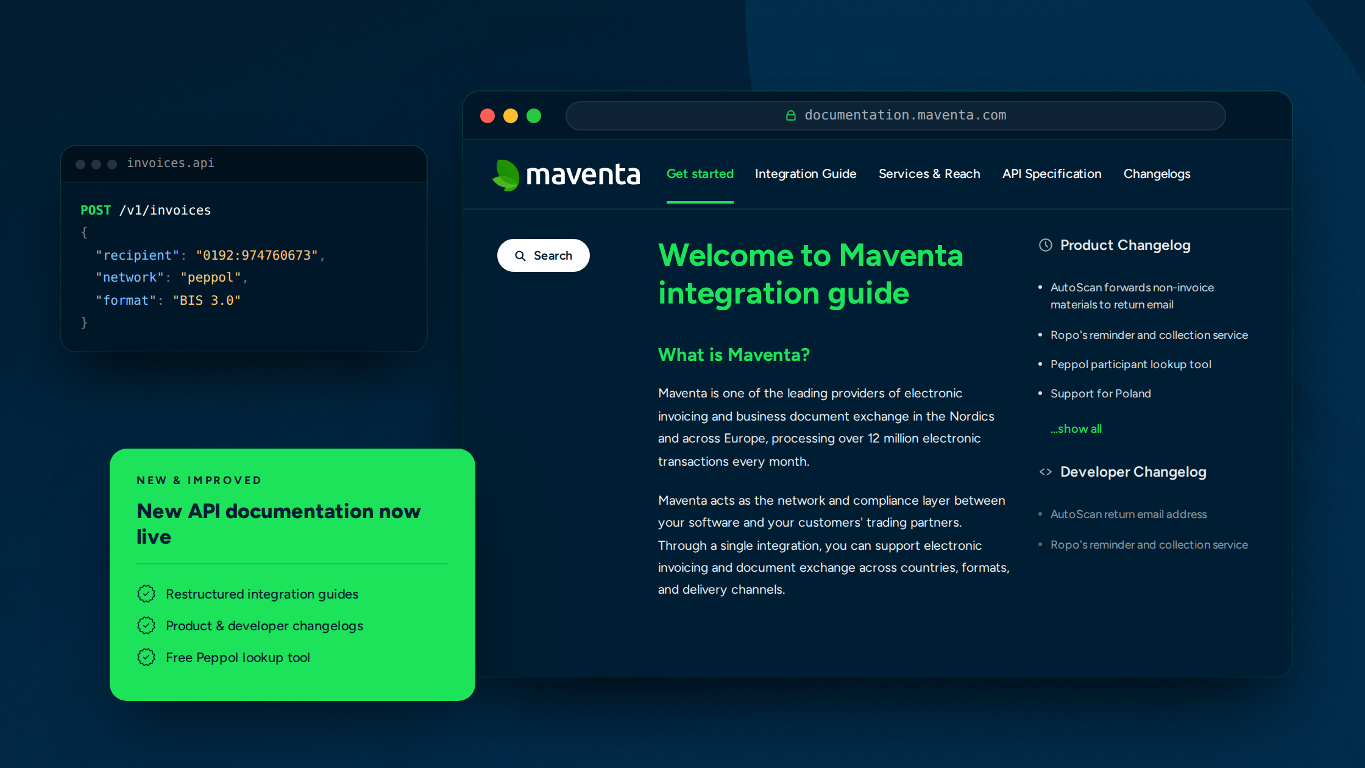Click the badge icon next to Free Peppol lookup tool
Viewport: 1365px width, 768px height.
coord(146,657)
